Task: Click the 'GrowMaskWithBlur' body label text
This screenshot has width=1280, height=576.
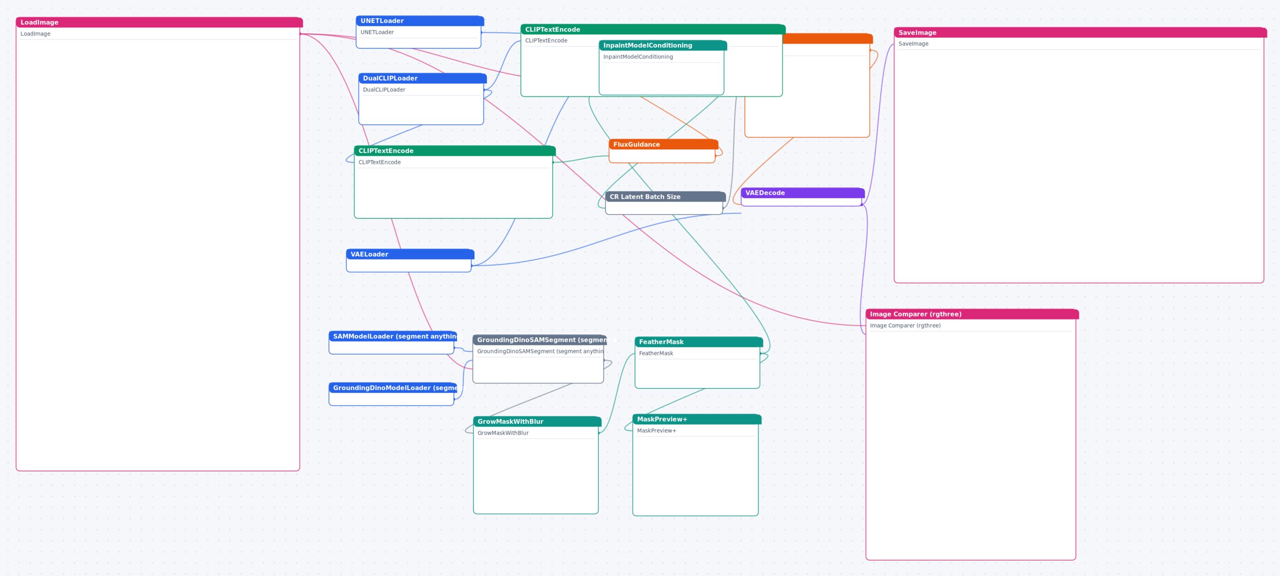Action: [503, 433]
